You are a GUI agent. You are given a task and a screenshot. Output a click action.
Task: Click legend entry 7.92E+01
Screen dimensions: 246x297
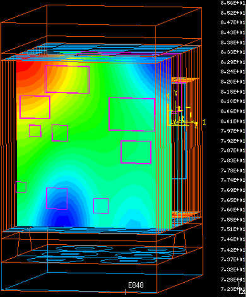point(233,141)
